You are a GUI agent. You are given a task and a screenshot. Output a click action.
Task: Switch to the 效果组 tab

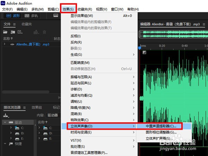[x=37, y=107]
